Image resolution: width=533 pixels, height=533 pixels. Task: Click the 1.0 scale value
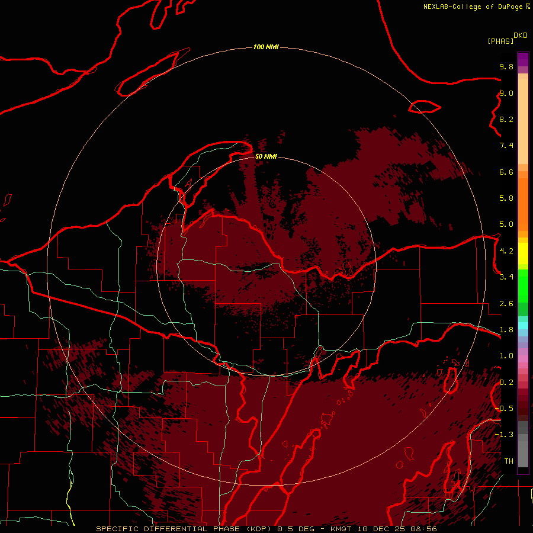[x=506, y=356]
